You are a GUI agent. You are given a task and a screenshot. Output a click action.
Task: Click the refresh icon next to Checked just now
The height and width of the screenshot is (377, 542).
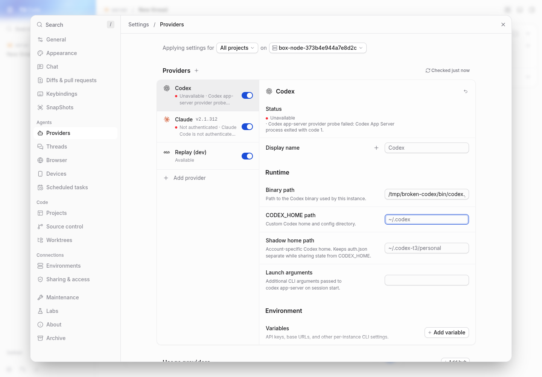pos(428,70)
